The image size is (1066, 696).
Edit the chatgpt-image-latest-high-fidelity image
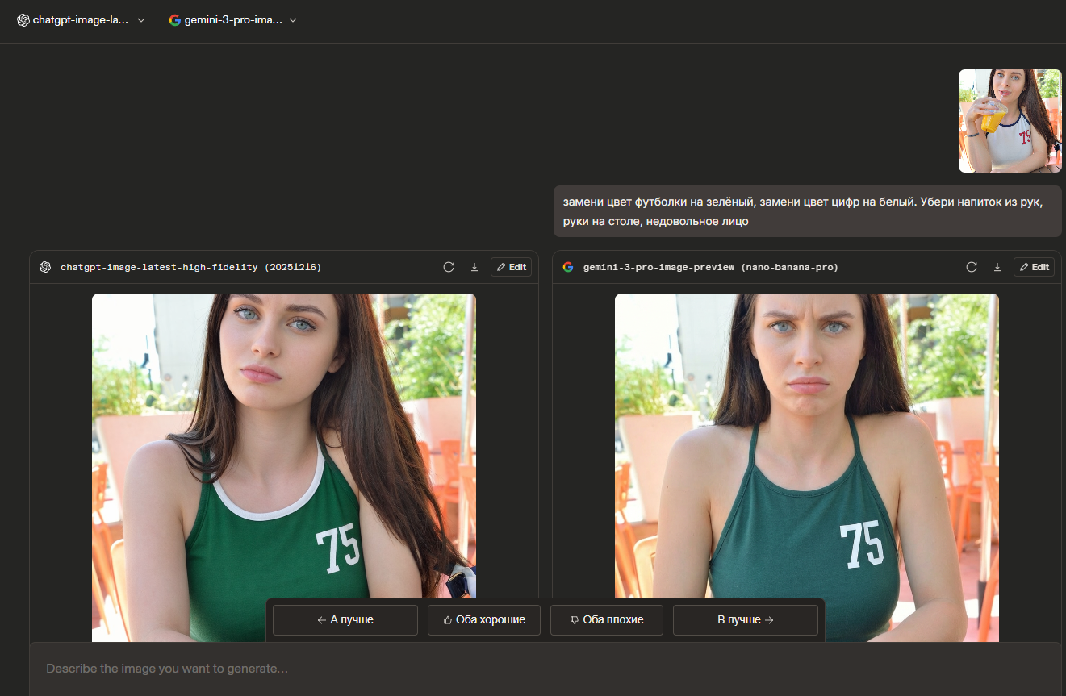pos(511,267)
